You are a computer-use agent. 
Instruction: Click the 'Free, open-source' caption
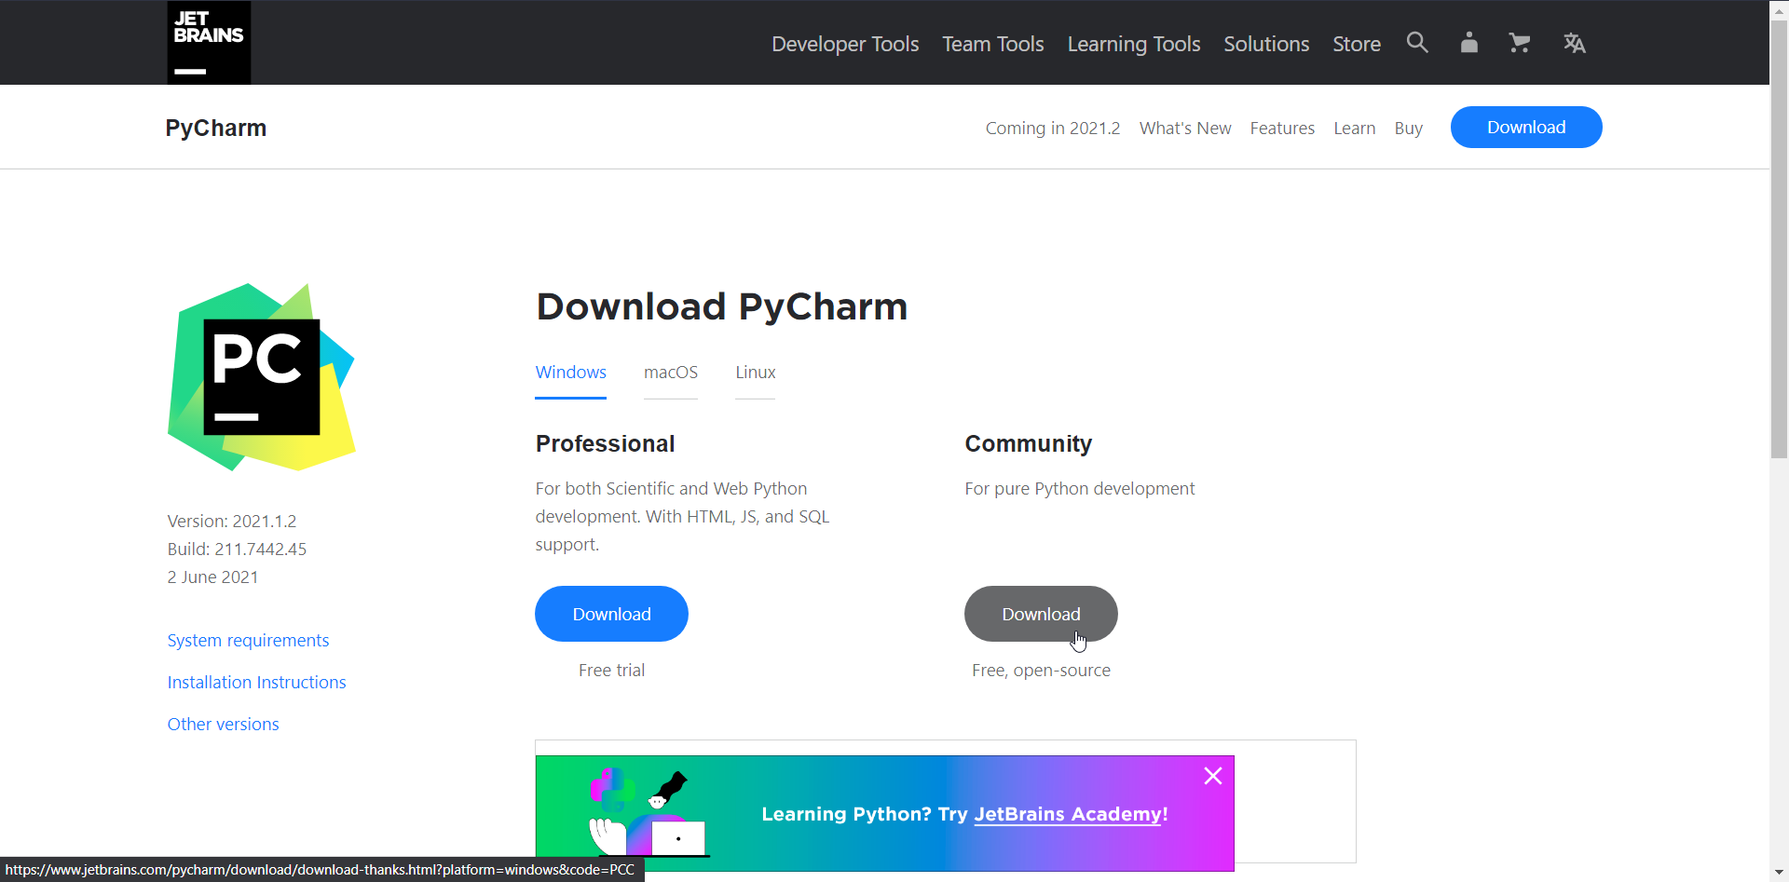click(x=1041, y=670)
